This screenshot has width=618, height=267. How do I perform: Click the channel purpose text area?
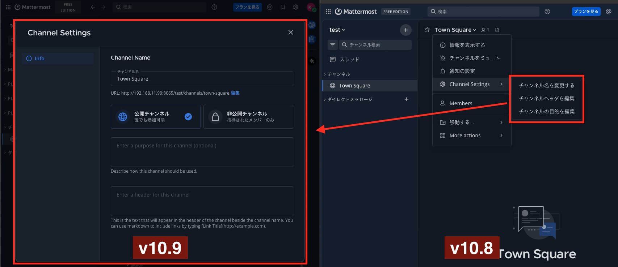pos(202,152)
